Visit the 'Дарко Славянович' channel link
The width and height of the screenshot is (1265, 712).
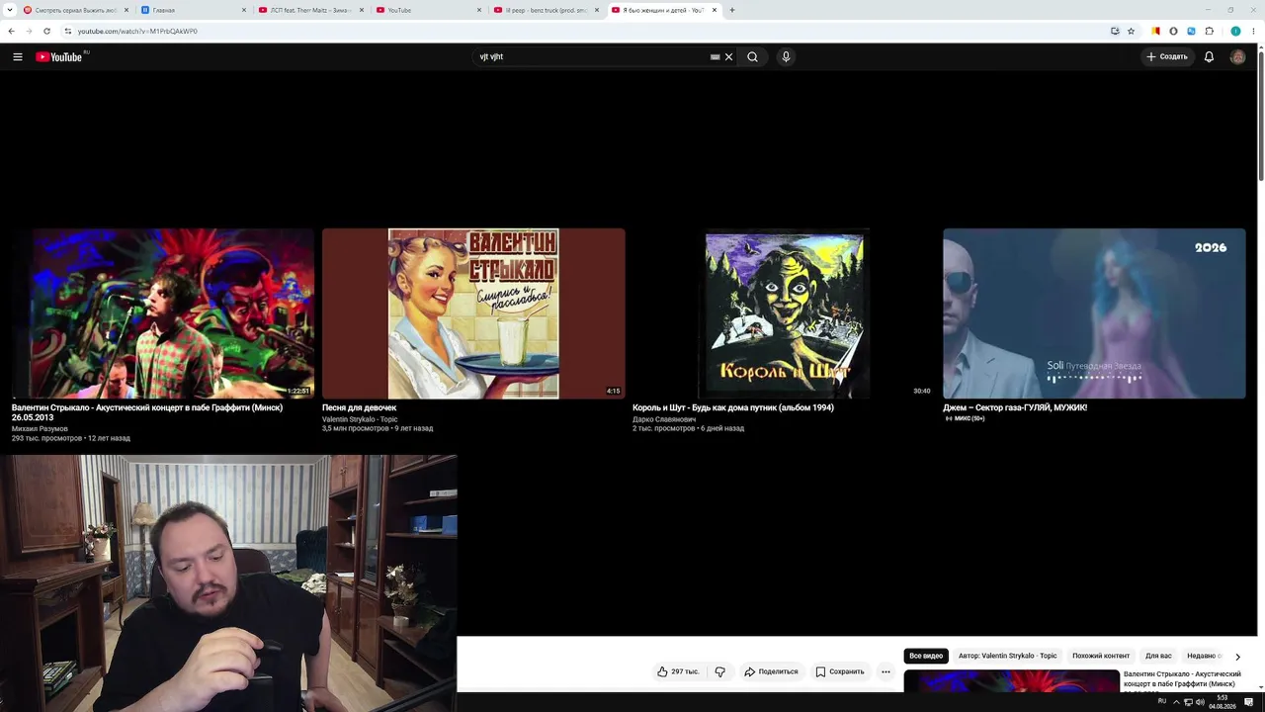664,419
